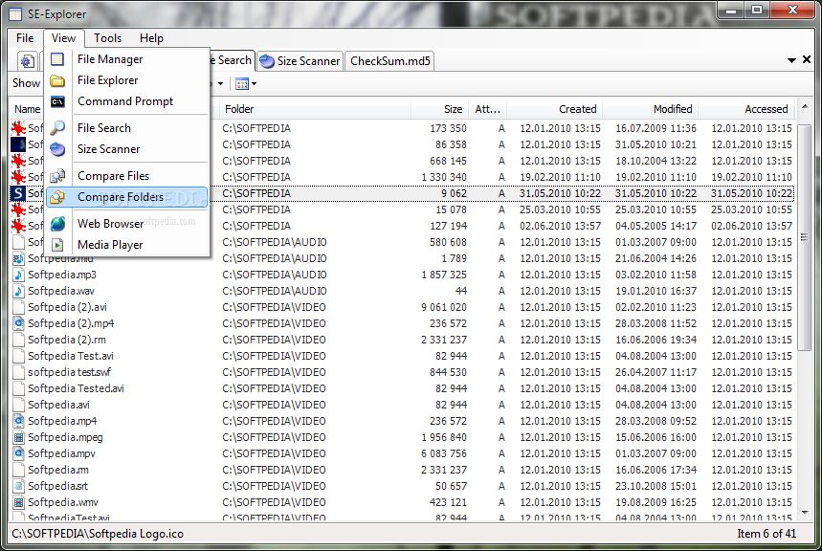Screen dimensions: 822x551
Task: Click the View menu
Action: point(63,38)
